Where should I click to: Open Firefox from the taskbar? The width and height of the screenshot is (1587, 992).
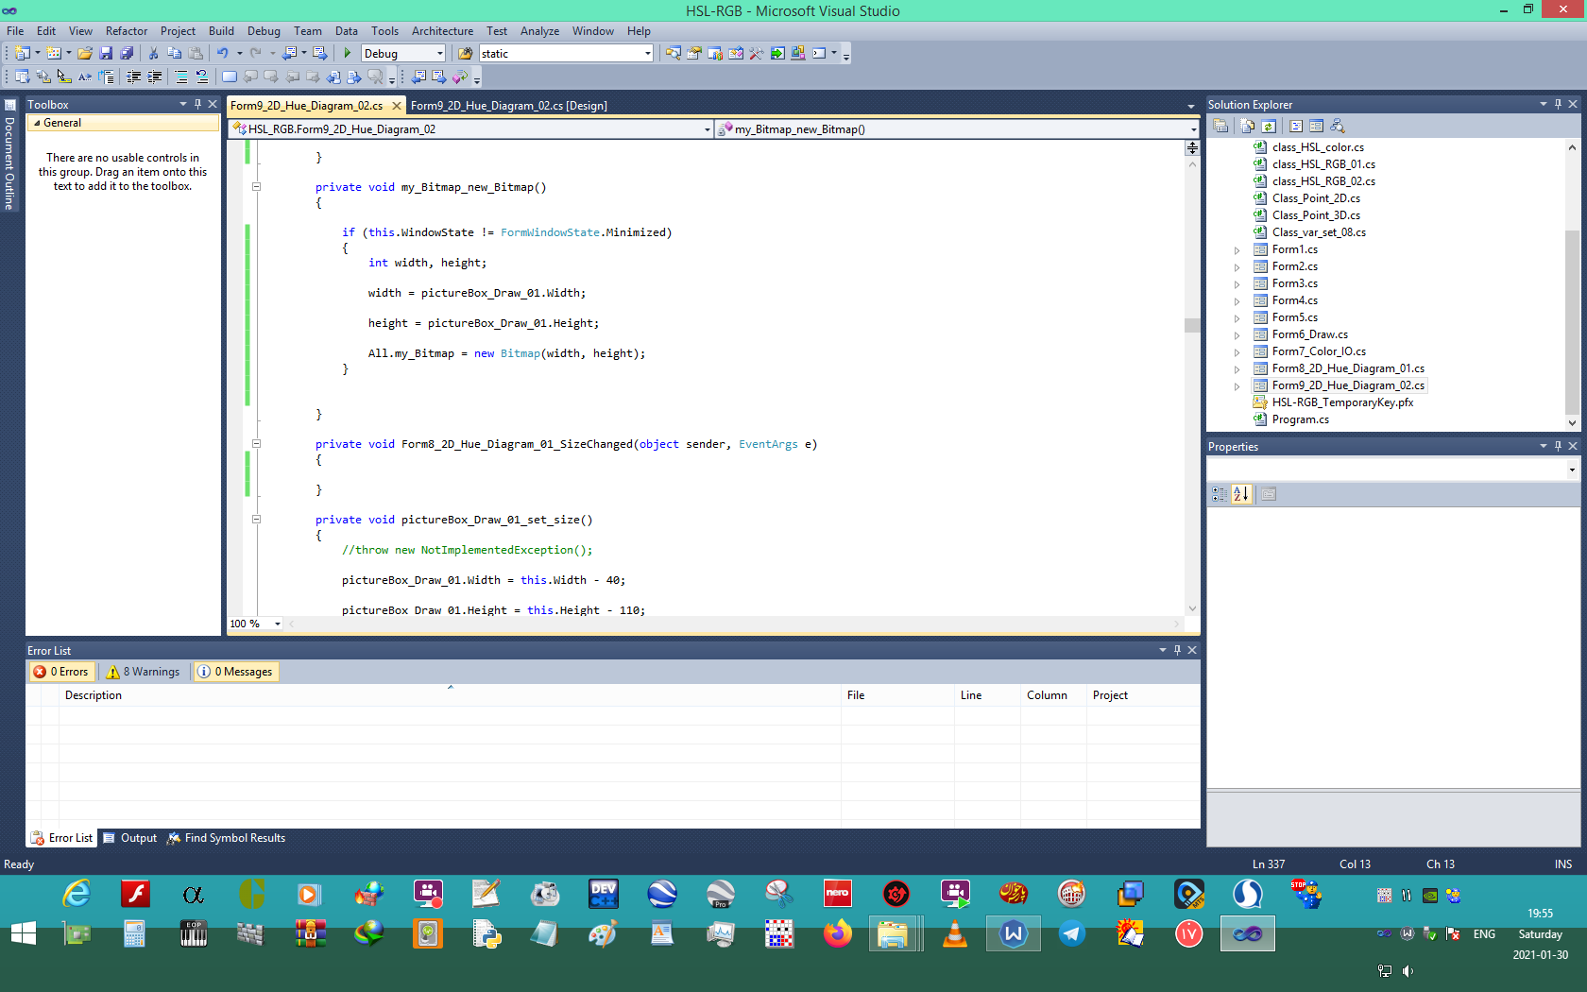pos(837,934)
